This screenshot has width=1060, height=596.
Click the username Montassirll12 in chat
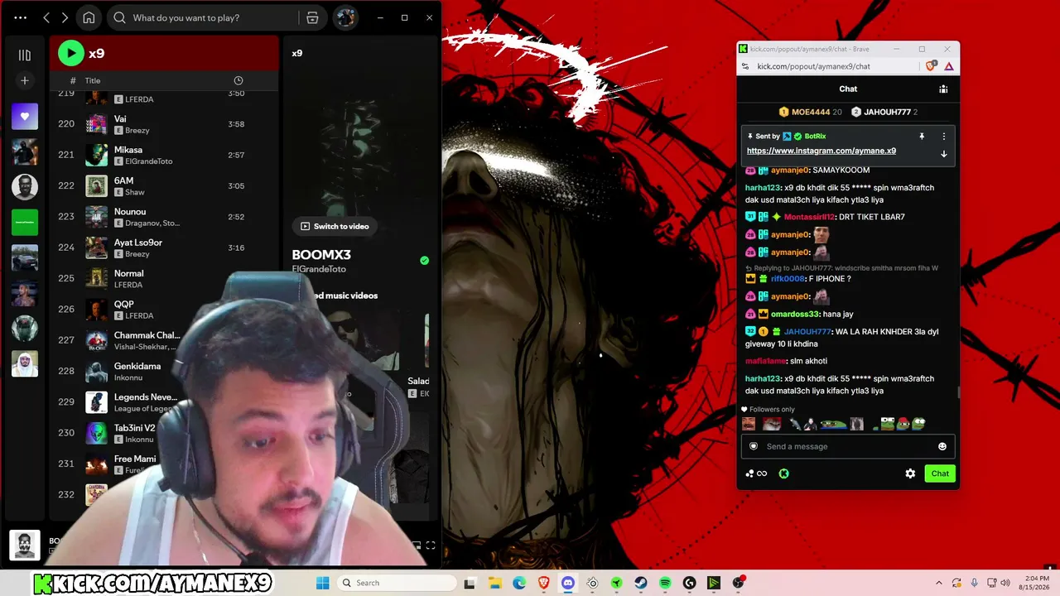pos(809,217)
